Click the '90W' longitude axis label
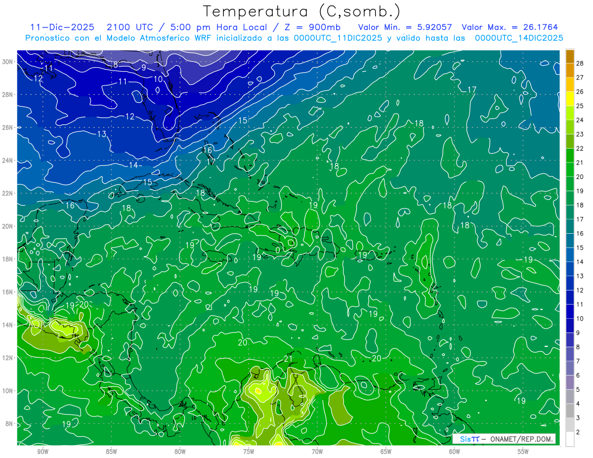The width and height of the screenshot is (593, 458). 43,452
